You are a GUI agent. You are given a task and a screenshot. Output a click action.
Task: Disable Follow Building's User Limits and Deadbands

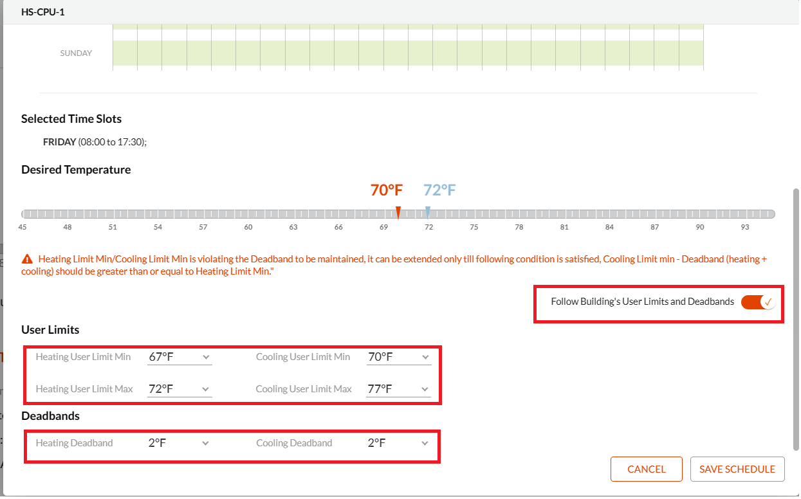tap(759, 302)
